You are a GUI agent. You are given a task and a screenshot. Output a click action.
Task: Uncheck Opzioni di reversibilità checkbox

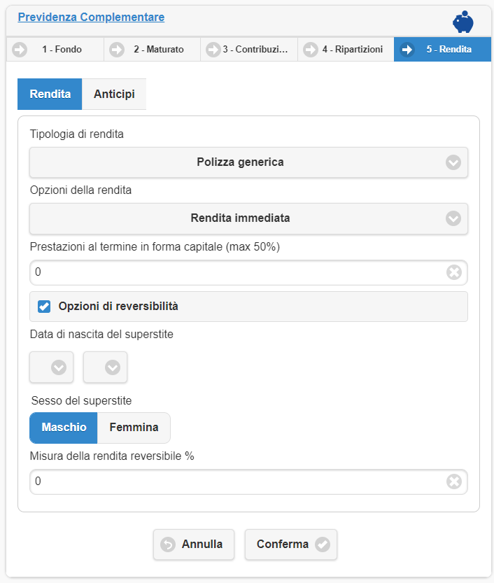click(x=44, y=307)
